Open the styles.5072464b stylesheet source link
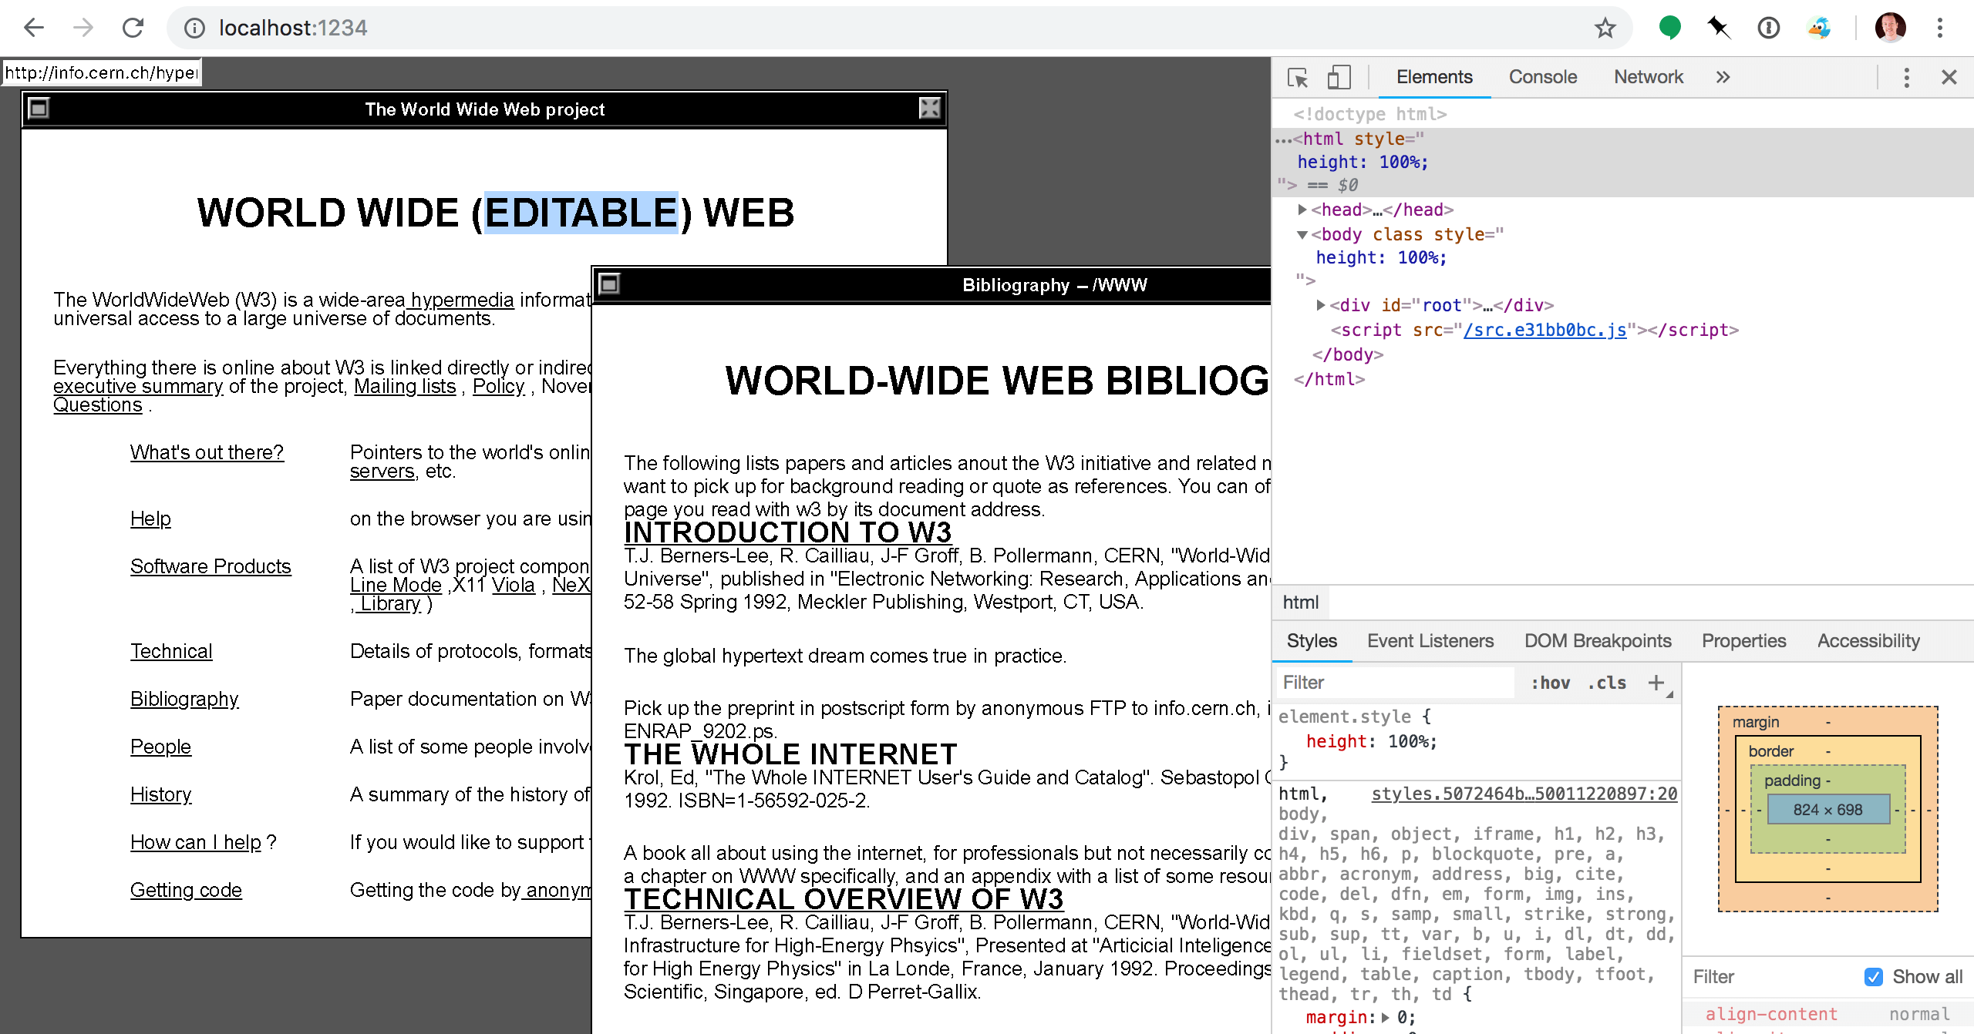 1524,794
